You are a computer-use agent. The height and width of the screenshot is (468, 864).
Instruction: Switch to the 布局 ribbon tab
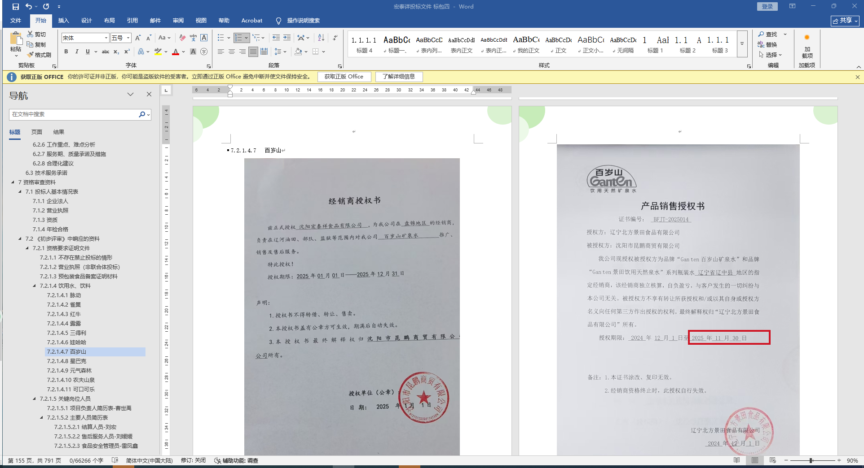110,20
